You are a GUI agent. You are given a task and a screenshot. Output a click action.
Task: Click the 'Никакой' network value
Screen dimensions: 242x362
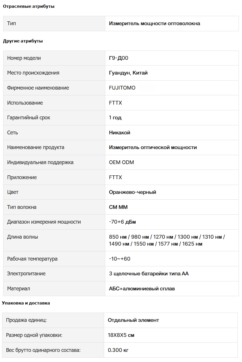(x=120, y=133)
